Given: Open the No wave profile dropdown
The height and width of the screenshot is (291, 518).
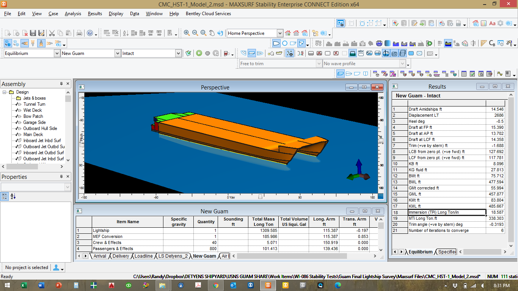Looking at the screenshot, I should [x=403, y=64].
